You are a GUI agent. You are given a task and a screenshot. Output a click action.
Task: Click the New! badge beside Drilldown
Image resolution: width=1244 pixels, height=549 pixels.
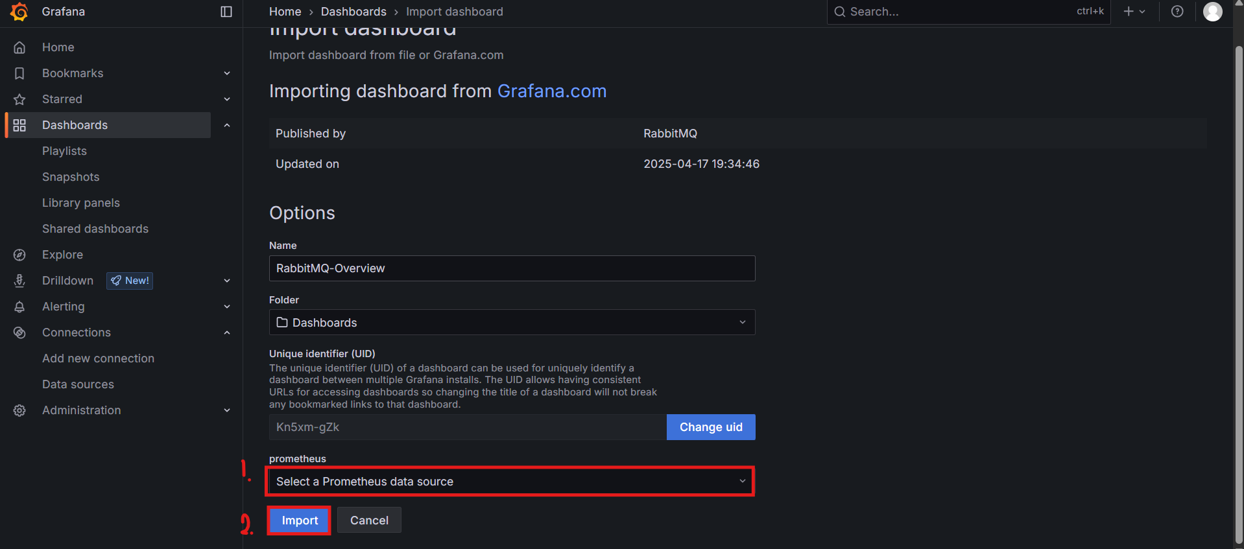click(130, 281)
